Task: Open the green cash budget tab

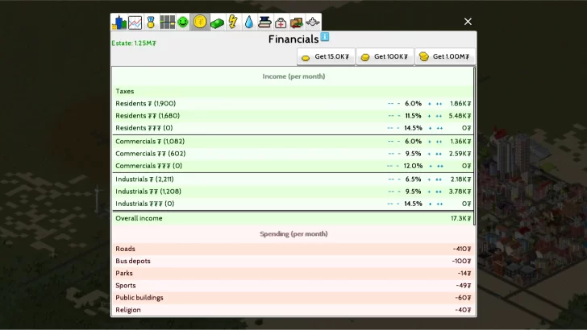Action: tap(217, 23)
